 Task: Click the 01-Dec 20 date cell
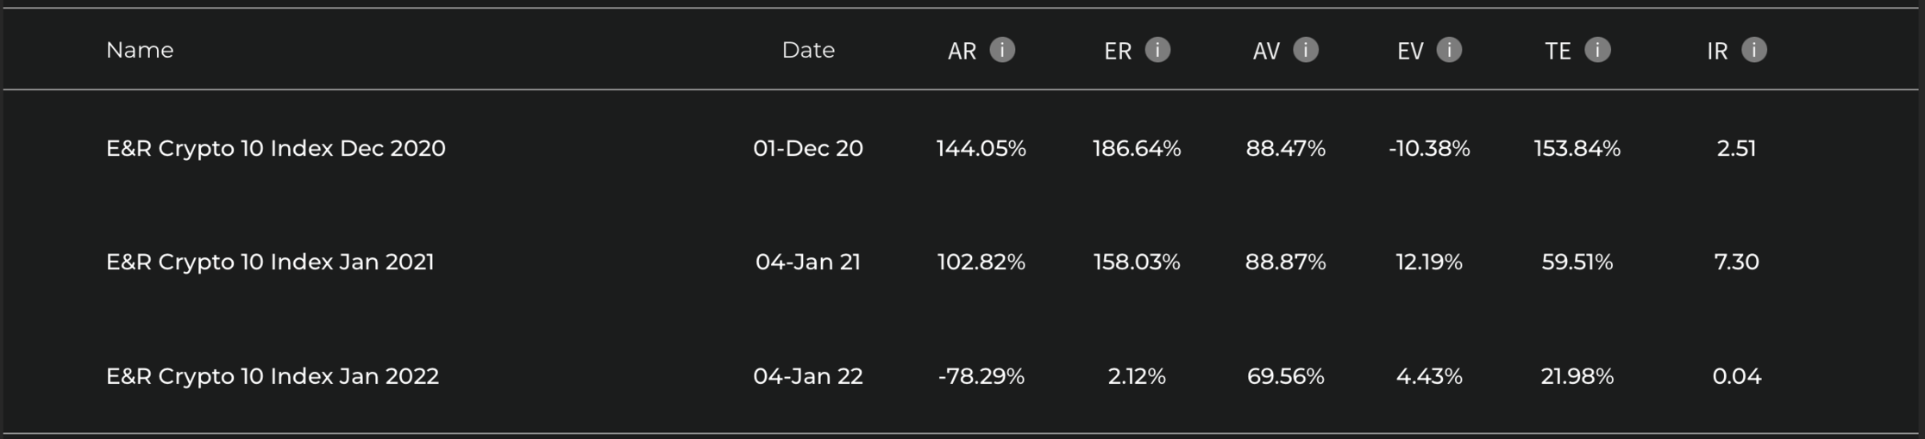[808, 148]
